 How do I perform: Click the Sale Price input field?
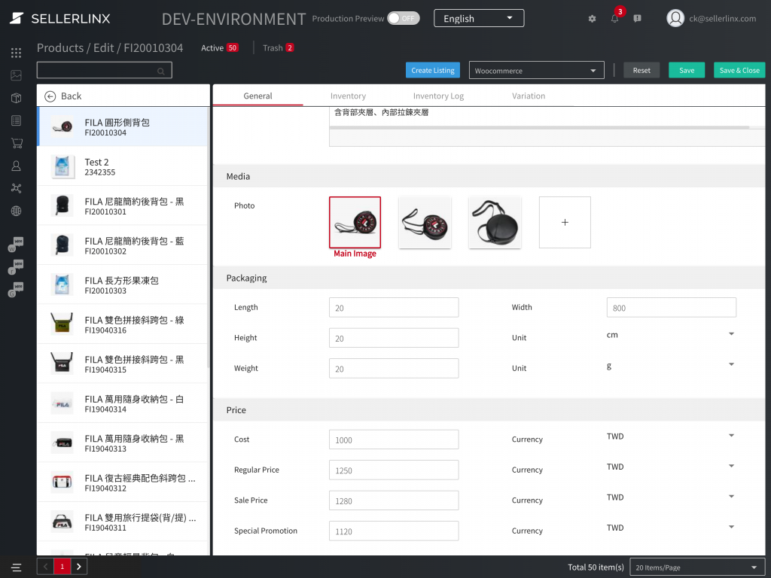tap(394, 500)
